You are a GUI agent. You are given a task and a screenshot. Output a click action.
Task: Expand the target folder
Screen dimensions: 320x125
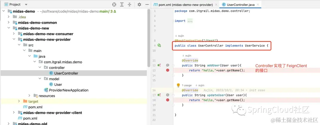[x=19, y=101]
